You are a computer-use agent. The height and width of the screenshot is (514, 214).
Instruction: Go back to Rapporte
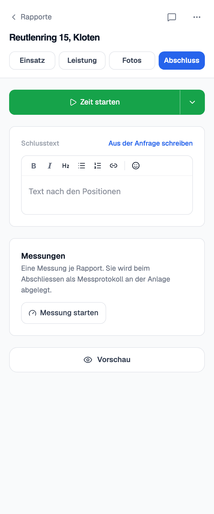pyautogui.click(x=31, y=17)
